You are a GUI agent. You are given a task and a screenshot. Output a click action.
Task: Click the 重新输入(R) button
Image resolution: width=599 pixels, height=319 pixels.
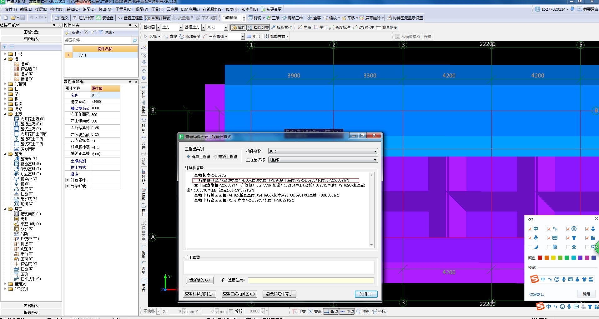[x=199, y=280]
